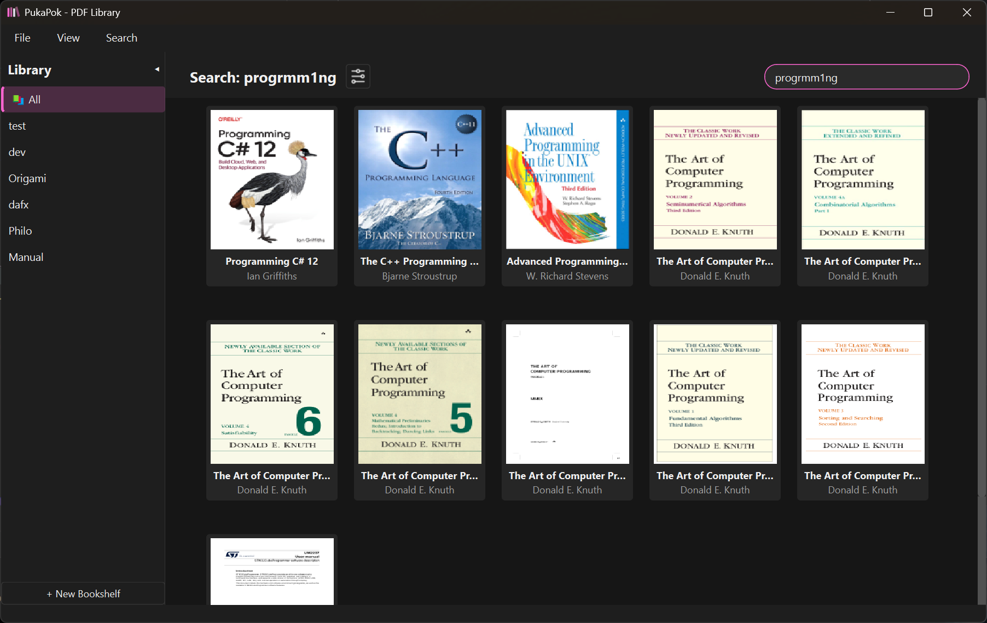Click the New Bookshelf button
The image size is (987, 623).
click(83, 593)
